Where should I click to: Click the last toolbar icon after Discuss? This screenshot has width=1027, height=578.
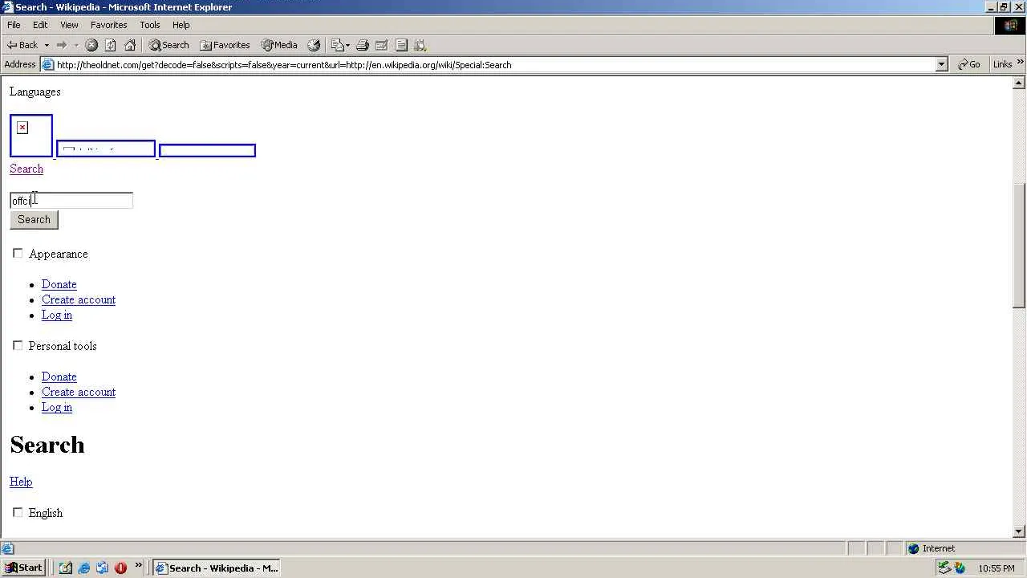tap(420, 45)
